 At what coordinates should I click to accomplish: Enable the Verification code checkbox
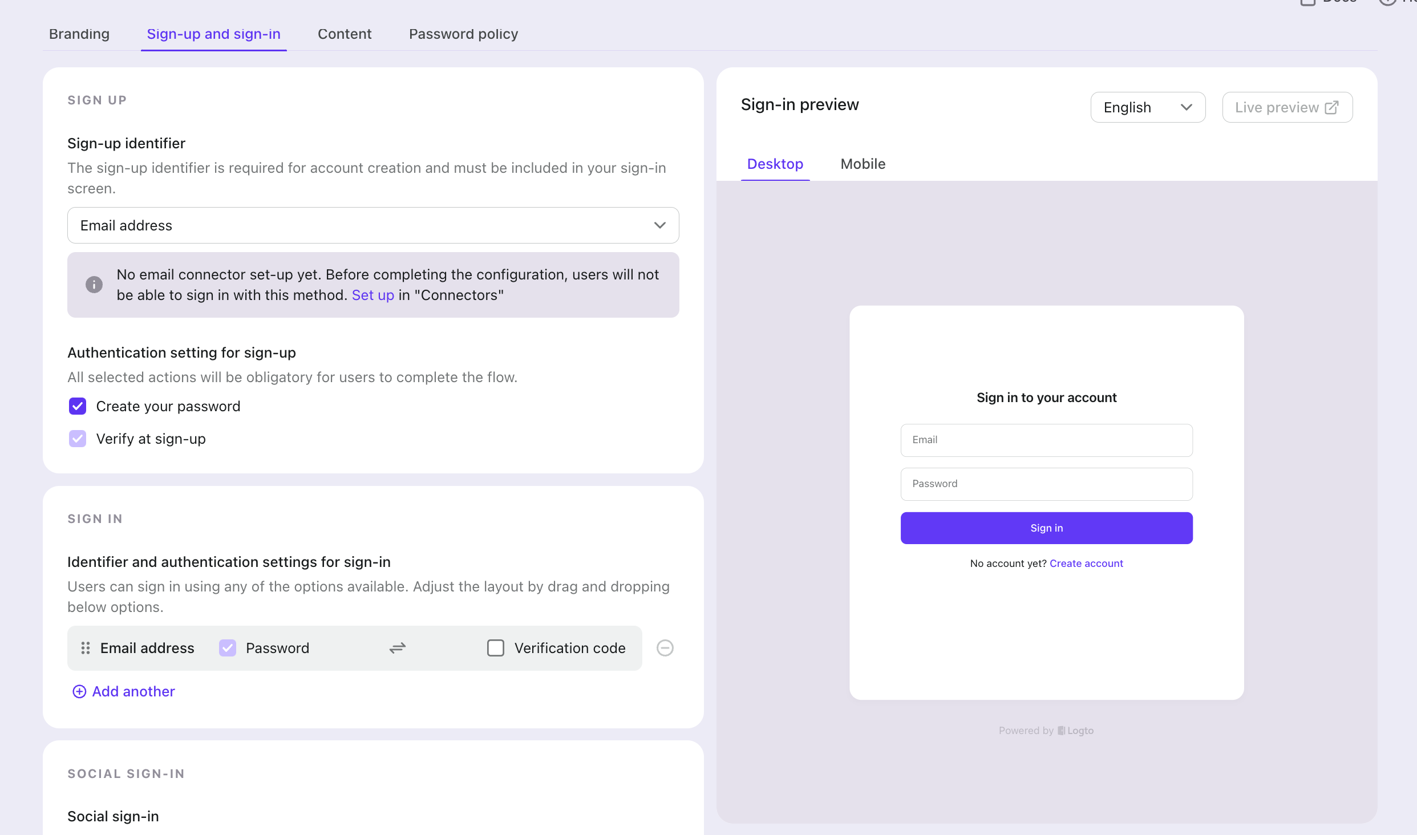click(x=495, y=647)
